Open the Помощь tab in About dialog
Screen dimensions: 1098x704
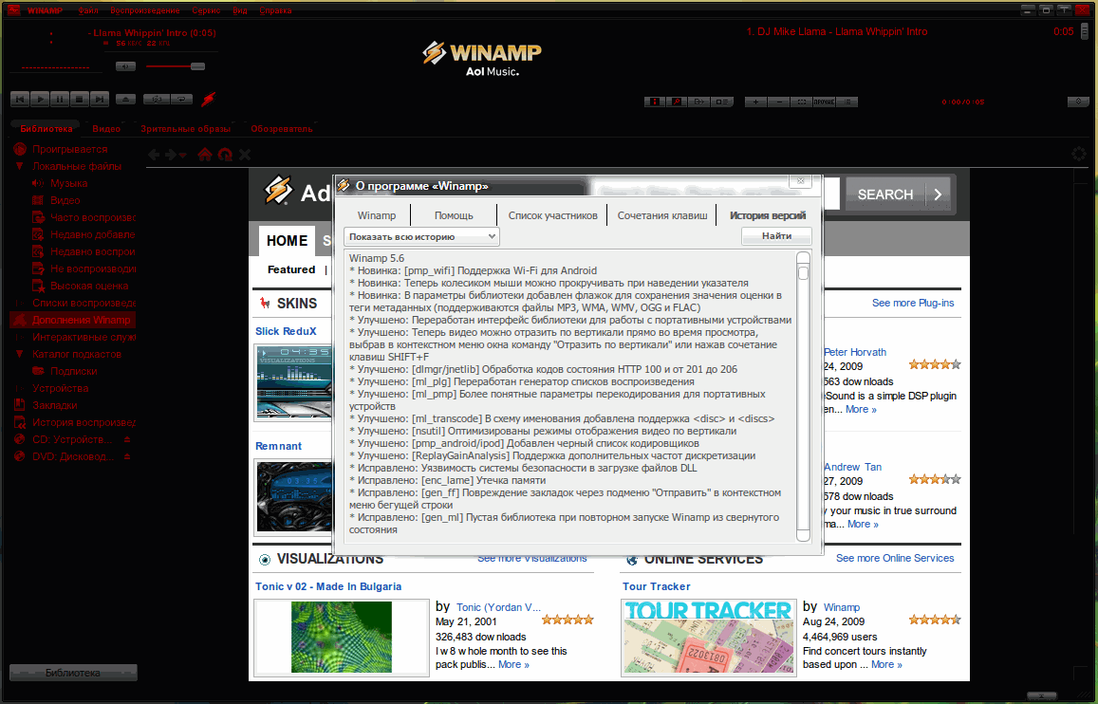click(x=454, y=215)
